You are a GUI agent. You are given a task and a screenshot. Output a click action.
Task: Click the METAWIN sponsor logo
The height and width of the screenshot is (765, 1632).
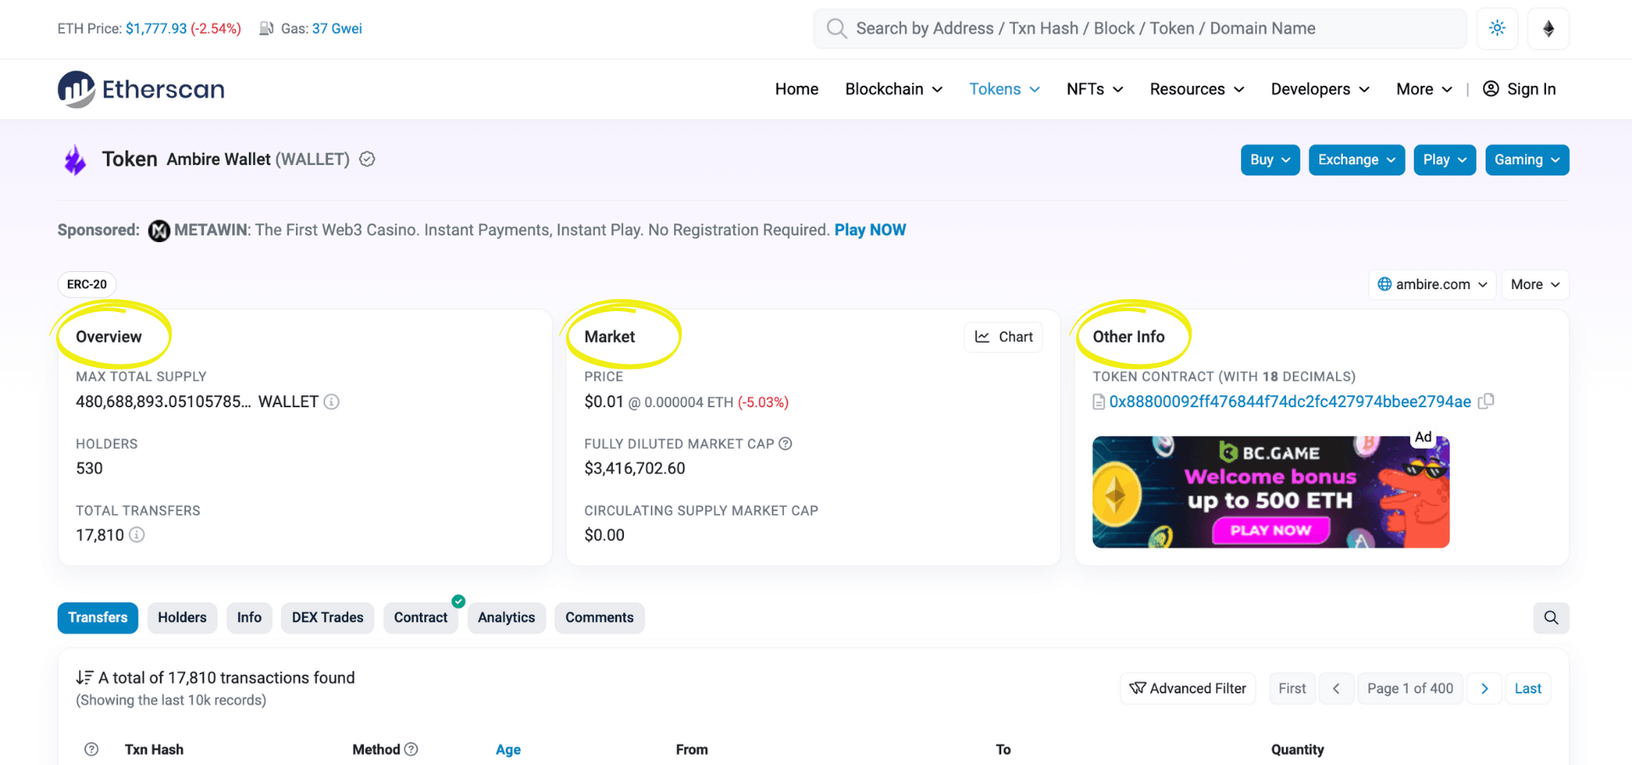158,229
